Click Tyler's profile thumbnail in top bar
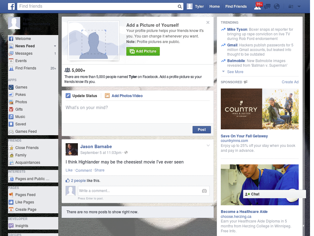Image resolution: width=314 pixels, height=236 pixels. pos(190,6)
